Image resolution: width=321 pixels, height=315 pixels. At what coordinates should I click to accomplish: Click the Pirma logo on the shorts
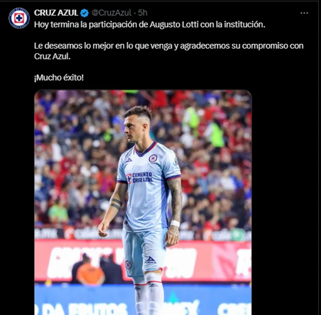[151, 260]
